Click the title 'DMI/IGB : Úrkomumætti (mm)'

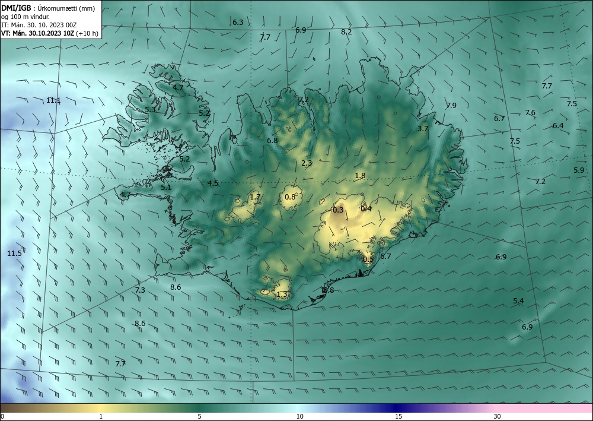tap(48, 8)
